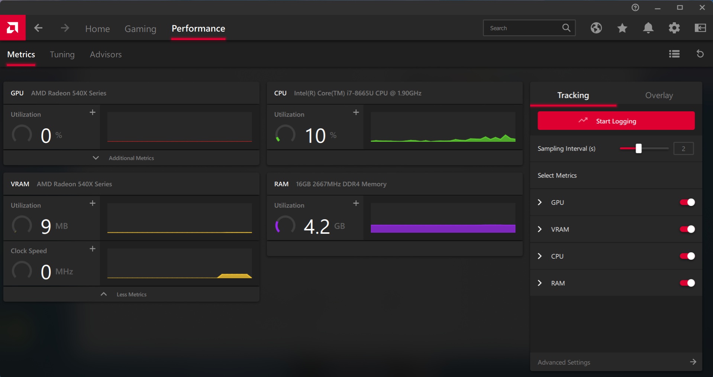The height and width of the screenshot is (377, 713).
Task: Toggle GPU metrics tracking switch
Action: click(687, 202)
